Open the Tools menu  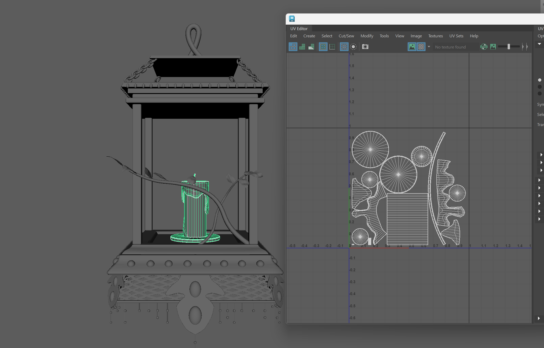coord(384,36)
